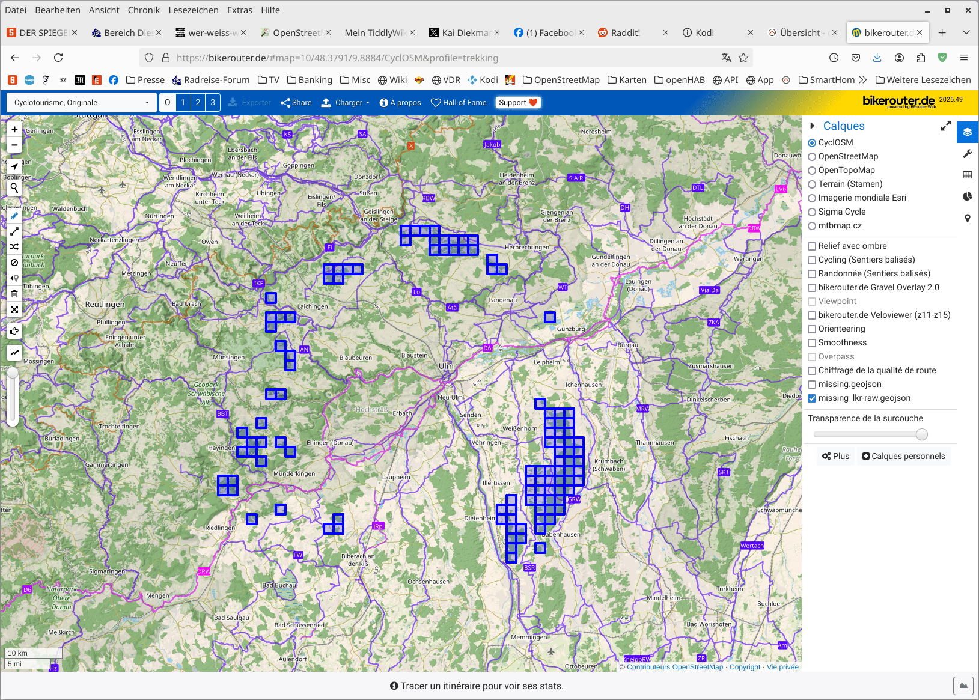Screen dimensions: 979x700
Task: Click the reverse route shuffle icon
Action: [14, 247]
